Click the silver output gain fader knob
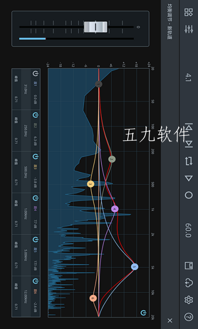Viewport: 198px width, 329px height. [96, 27]
